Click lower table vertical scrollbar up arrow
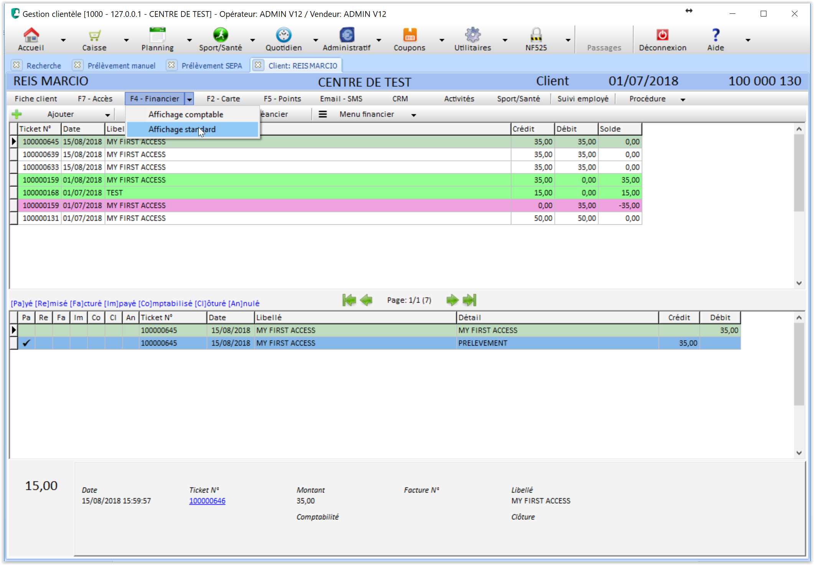Image resolution: width=814 pixels, height=565 pixels. pyautogui.click(x=799, y=317)
